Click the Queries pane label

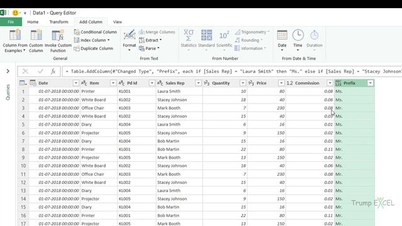[8, 92]
